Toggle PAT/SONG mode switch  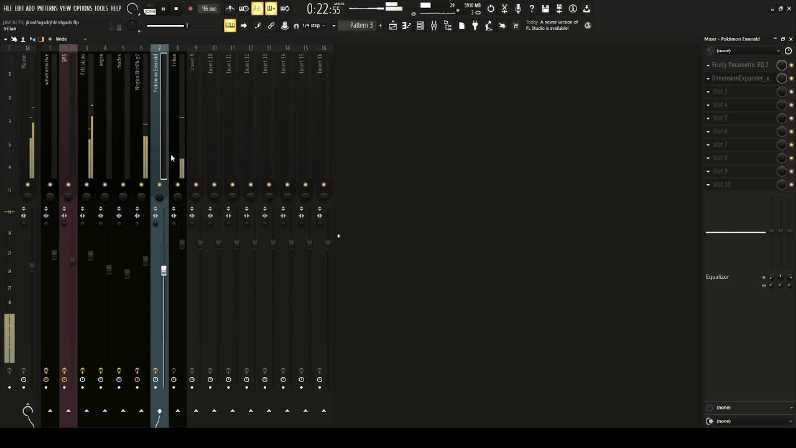point(150,9)
